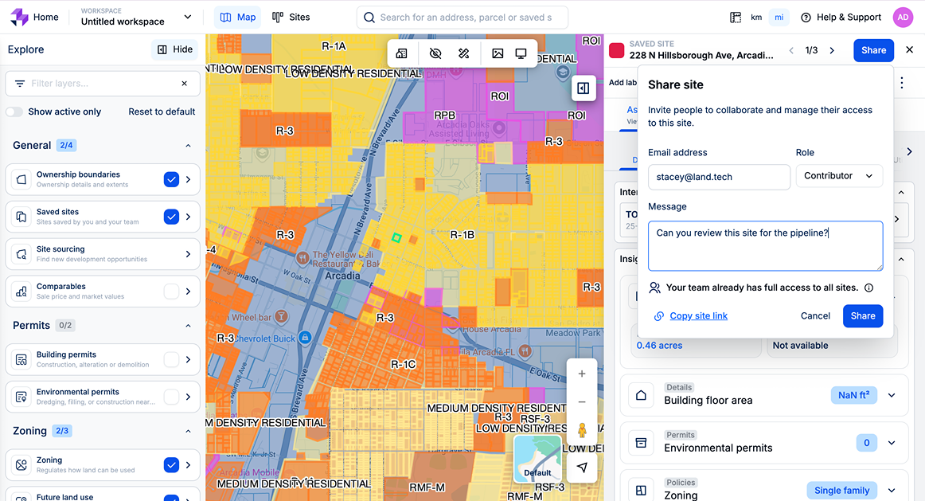Toggle the hide layers eye icon in map toolbar
Screen dimensions: 925x501
pyautogui.click(x=435, y=53)
